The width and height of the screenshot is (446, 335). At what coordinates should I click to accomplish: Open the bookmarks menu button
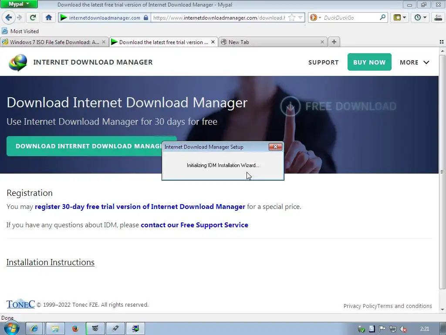pos(400,17)
